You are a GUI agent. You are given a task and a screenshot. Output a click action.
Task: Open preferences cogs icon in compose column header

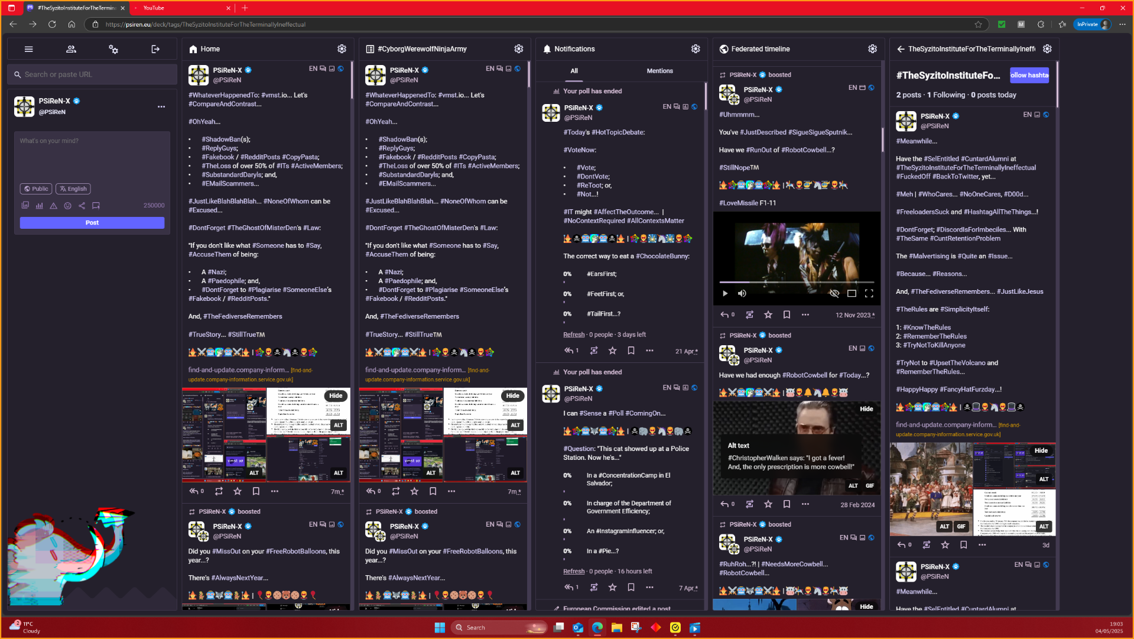click(113, 49)
